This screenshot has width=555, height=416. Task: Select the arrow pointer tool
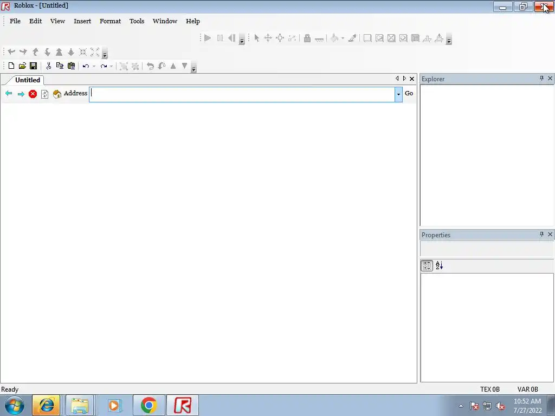[256, 38]
